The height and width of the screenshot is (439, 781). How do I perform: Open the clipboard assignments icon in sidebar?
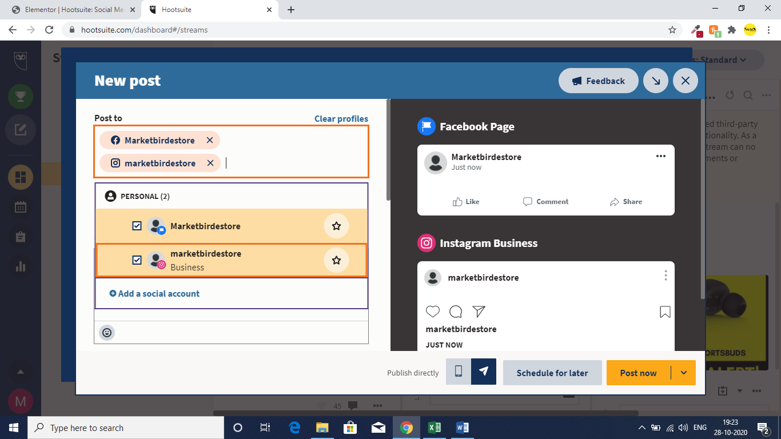point(21,236)
